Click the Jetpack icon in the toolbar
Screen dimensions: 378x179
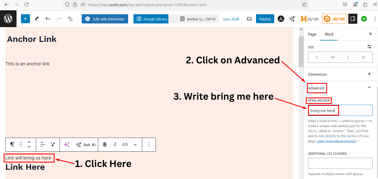tap(364, 19)
